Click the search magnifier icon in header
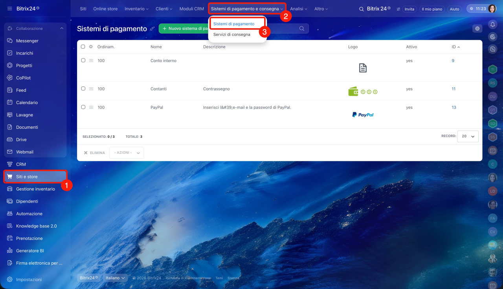This screenshot has width=503, height=289. pos(362,9)
